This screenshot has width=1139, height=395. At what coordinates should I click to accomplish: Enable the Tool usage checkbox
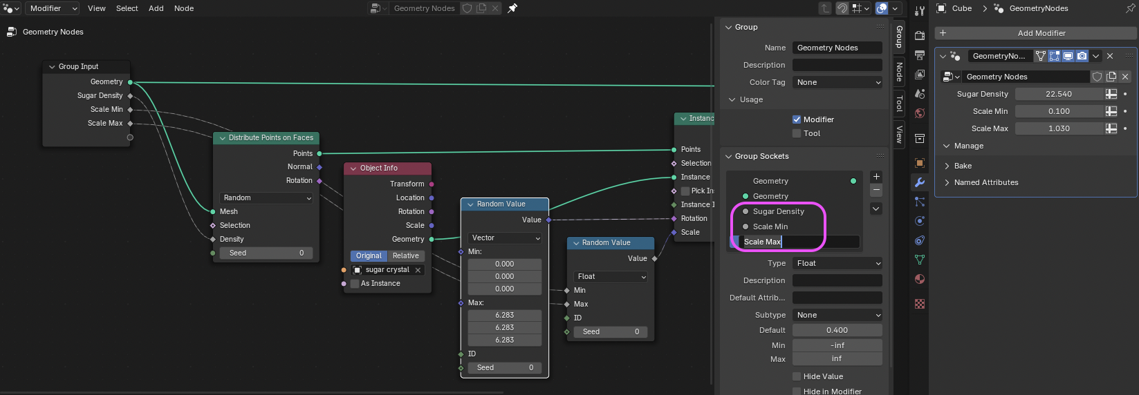(797, 133)
